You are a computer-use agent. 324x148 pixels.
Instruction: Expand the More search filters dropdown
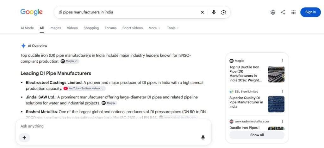[x=154, y=28]
